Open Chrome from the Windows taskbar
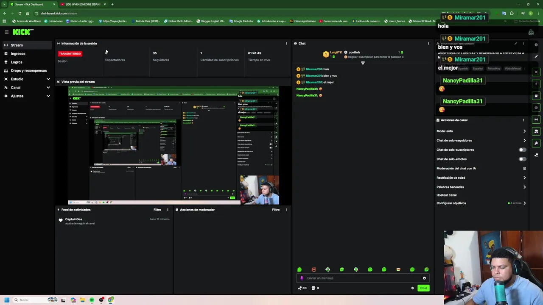Image resolution: width=543 pixels, height=305 pixels. (111, 300)
